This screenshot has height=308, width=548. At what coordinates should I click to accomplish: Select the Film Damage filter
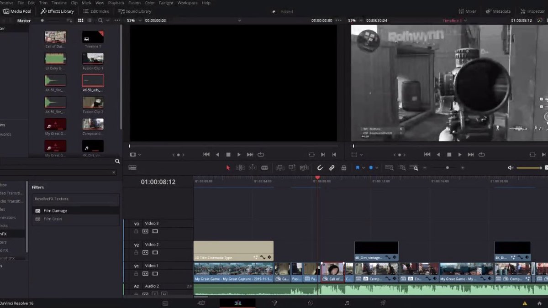(x=76, y=211)
